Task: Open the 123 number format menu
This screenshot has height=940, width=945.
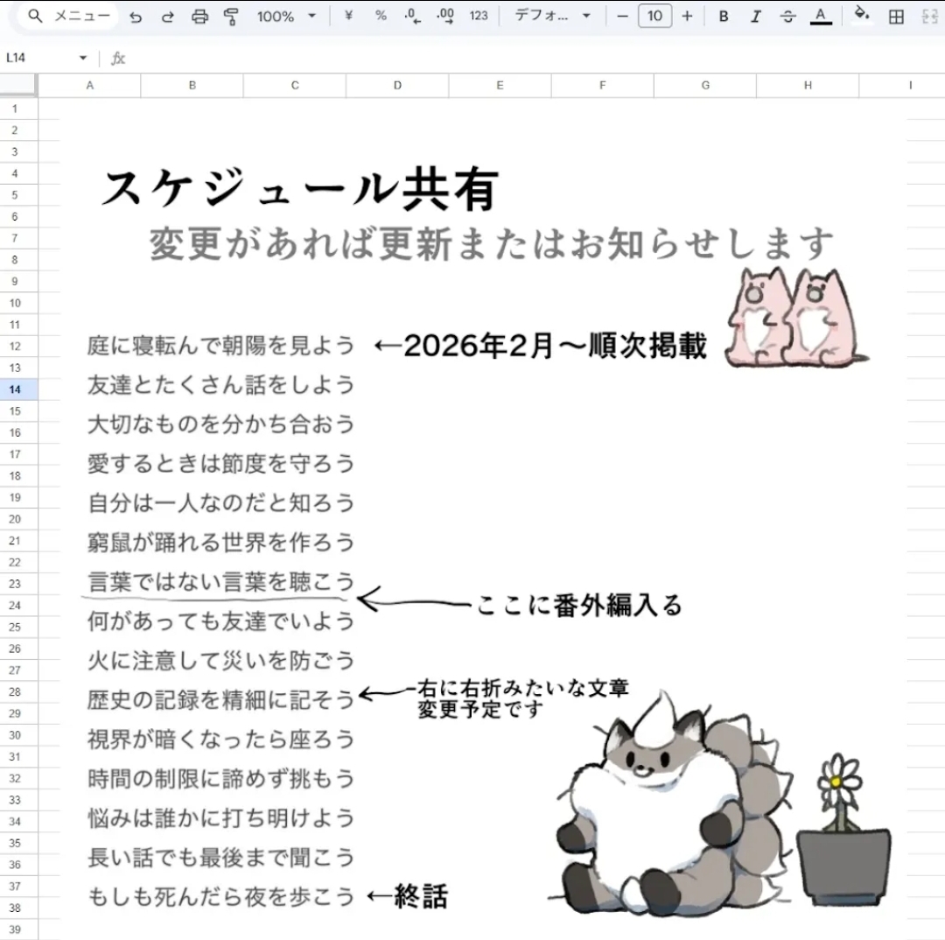Action: 479,16
